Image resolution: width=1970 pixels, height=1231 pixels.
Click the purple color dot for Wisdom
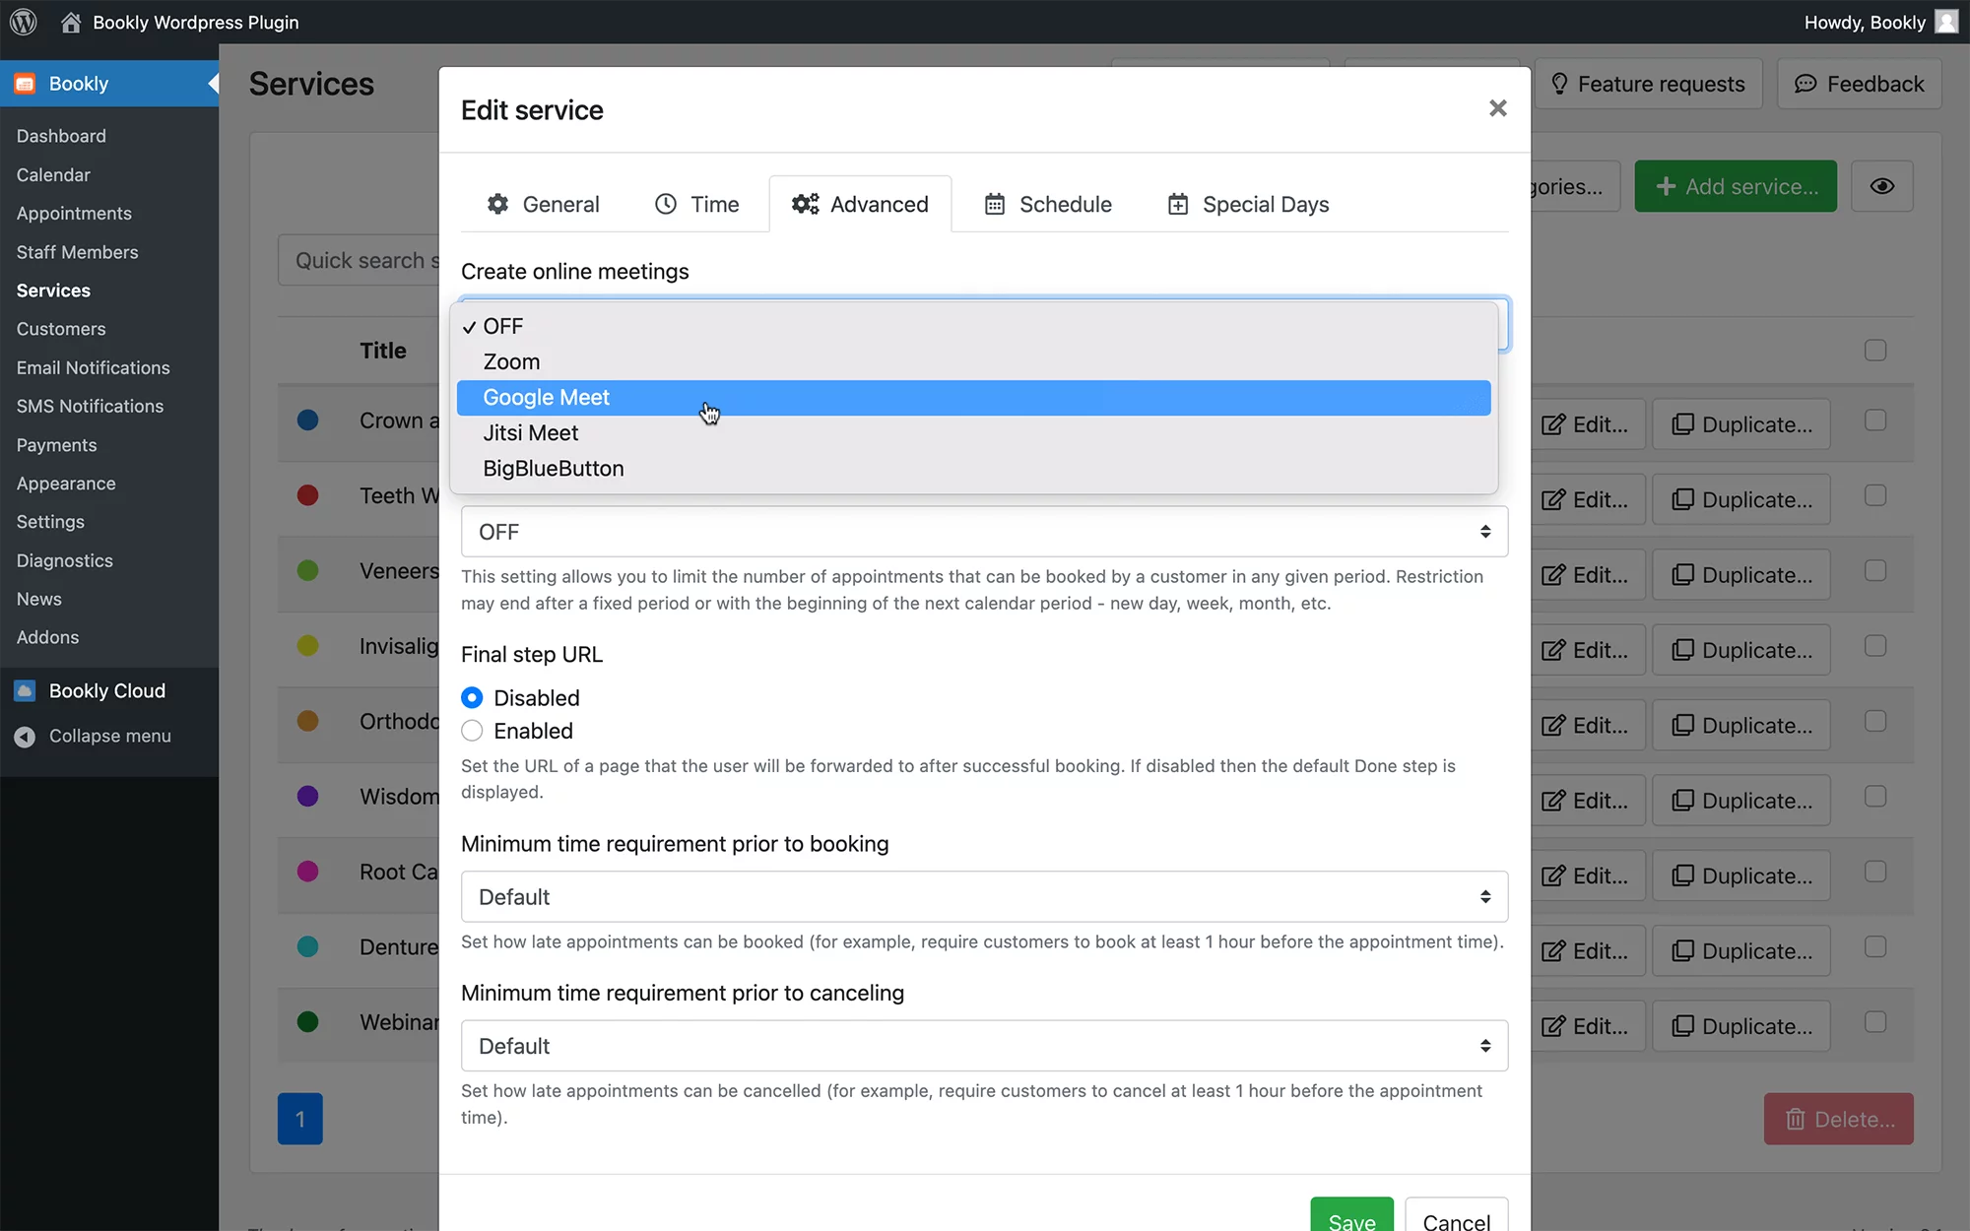(308, 796)
